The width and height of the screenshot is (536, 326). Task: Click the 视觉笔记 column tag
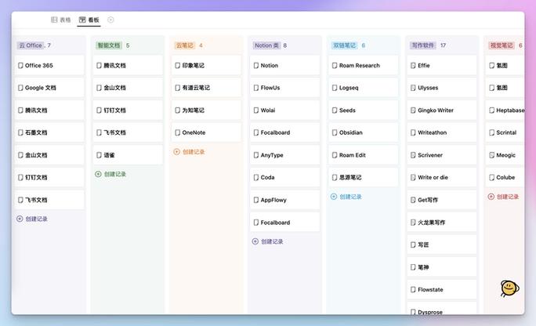(x=502, y=45)
